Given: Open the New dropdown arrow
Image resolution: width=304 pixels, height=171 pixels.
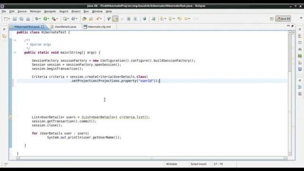Looking at the screenshot, I should (x=9, y=19).
